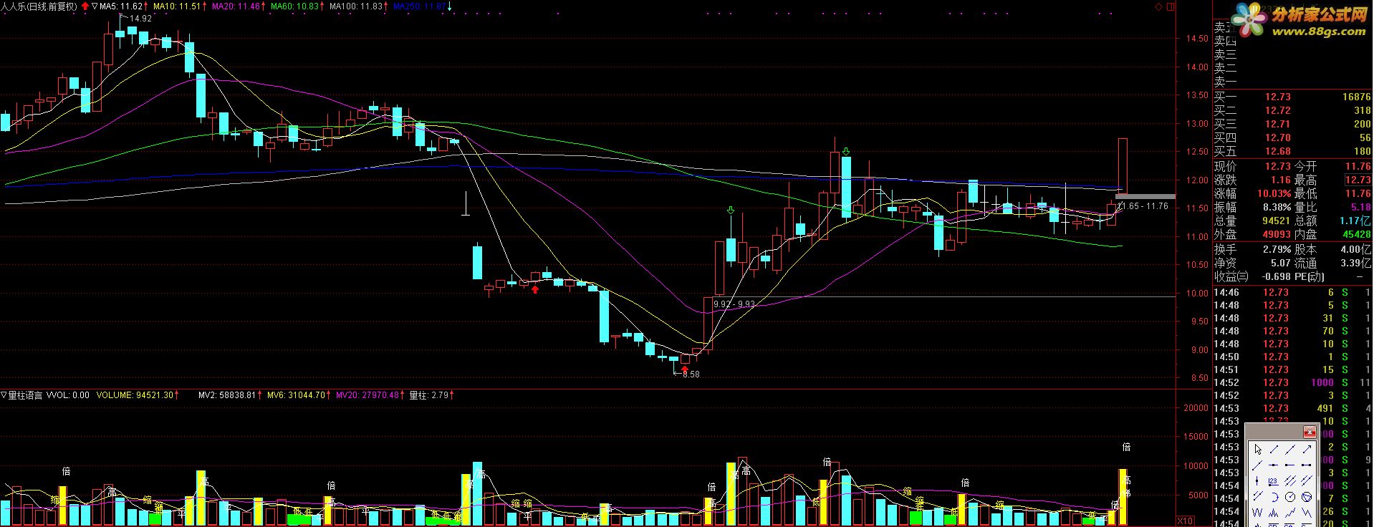Viewport: 1374px width, 527px height.
Task: Click the MV20: 27970.48 value
Action: (367, 395)
